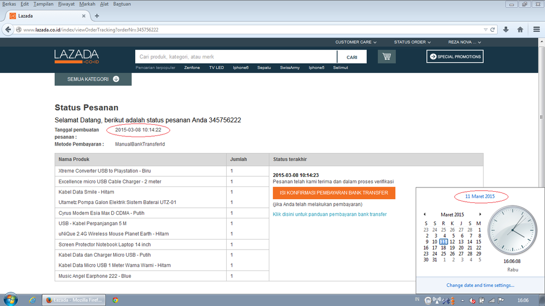Image resolution: width=545 pixels, height=306 pixels.
Task: Focus the product search input field
Action: point(236,57)
